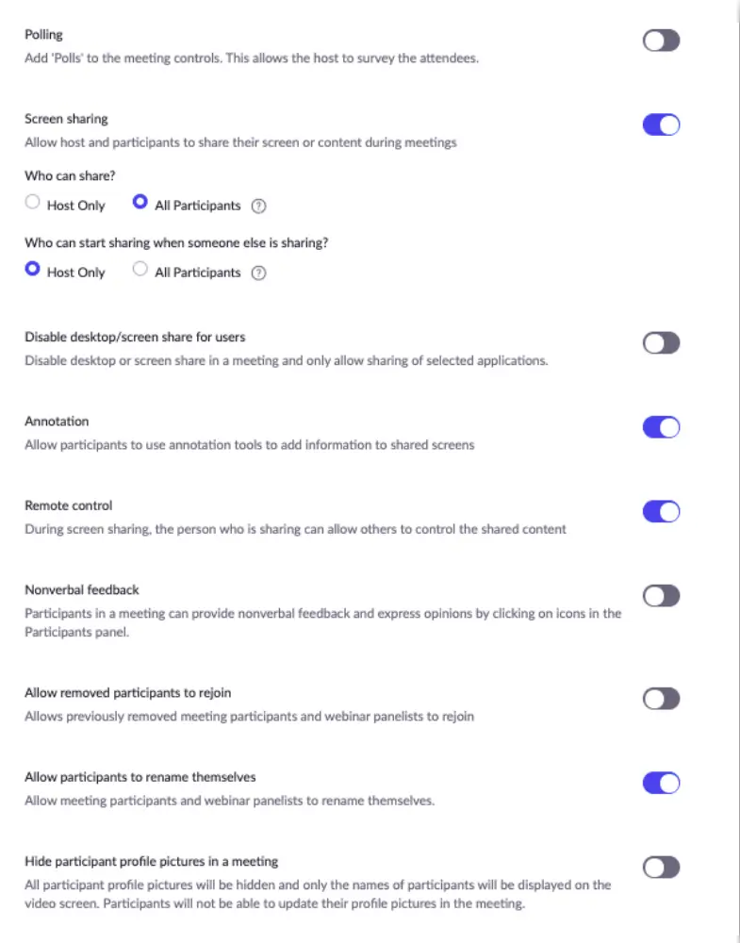The height and width of the screenshot is (943, 740).
Task: Allow removed participants to rejoin meetings
Action: pos(661,699)
